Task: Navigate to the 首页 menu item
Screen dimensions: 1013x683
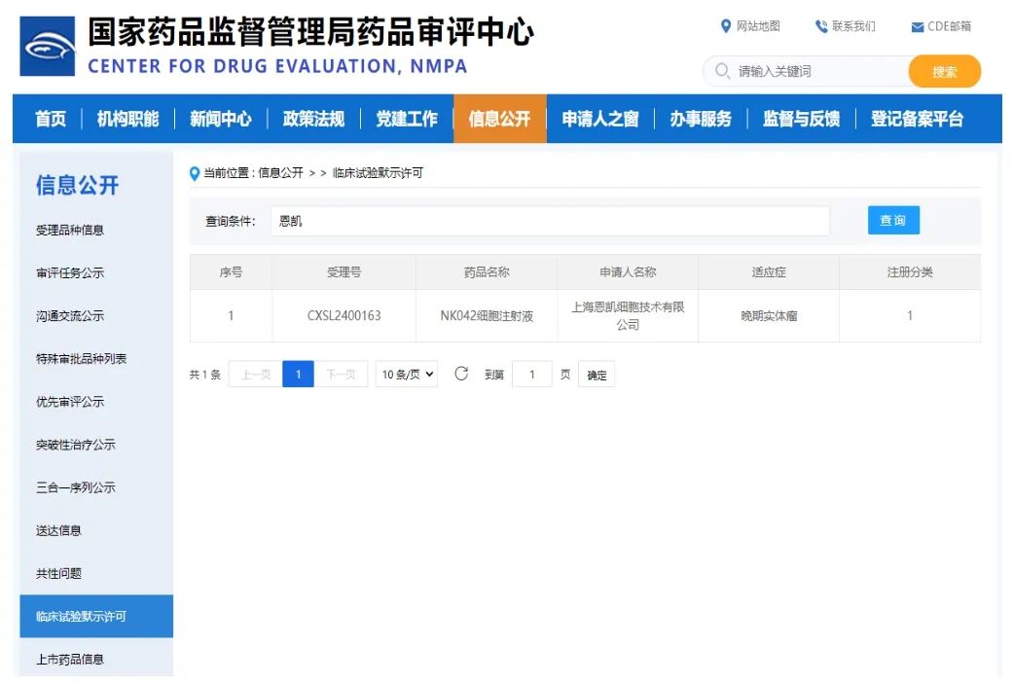Action: [x=50, y=119]
